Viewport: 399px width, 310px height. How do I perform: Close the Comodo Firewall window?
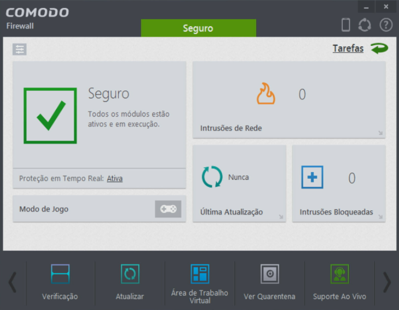pyautogui.click(x=386, y=7)
